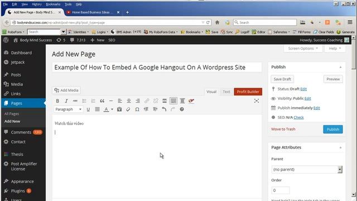Screen dimensions: 357x201
Task: Paste as plain text
Action: pos(119,109)
